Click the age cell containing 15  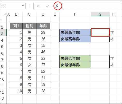point(43,45)
